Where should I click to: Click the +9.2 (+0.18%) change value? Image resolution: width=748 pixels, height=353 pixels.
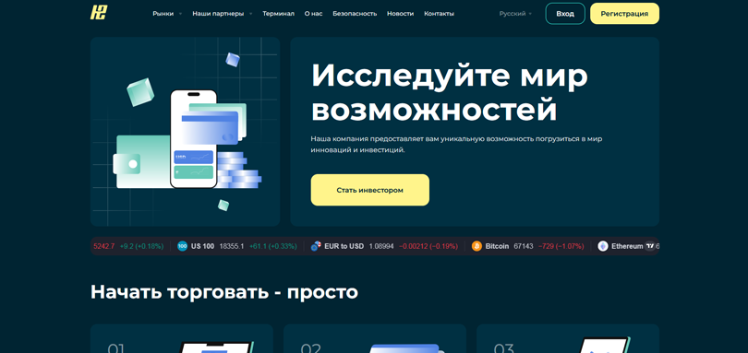pyautogui.click(x=141, y=246)
